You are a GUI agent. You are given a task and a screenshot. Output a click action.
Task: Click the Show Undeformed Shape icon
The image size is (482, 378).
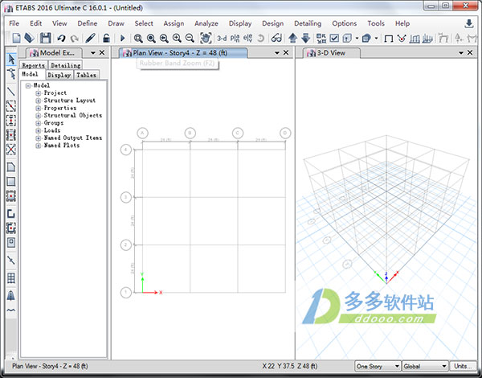click(389, 38)
